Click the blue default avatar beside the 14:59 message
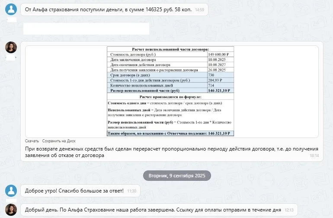This screenshot has width=333, height=218. pyautogui.click(x=11, y=9)
